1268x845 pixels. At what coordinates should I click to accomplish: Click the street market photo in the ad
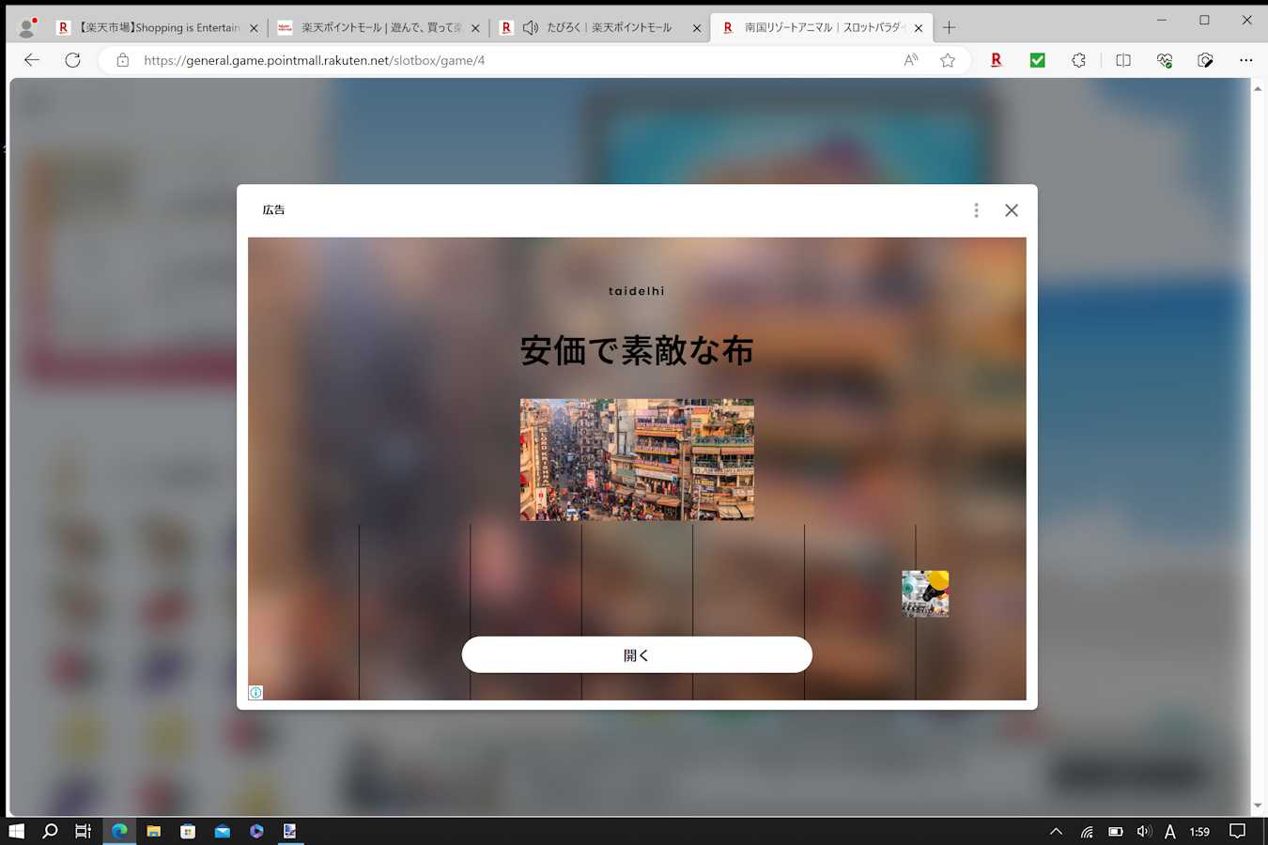click(x=637, y=460)
